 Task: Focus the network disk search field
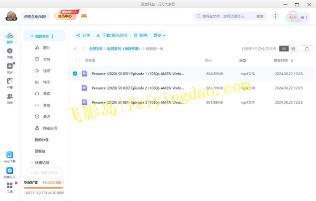(x=226, y=16)
